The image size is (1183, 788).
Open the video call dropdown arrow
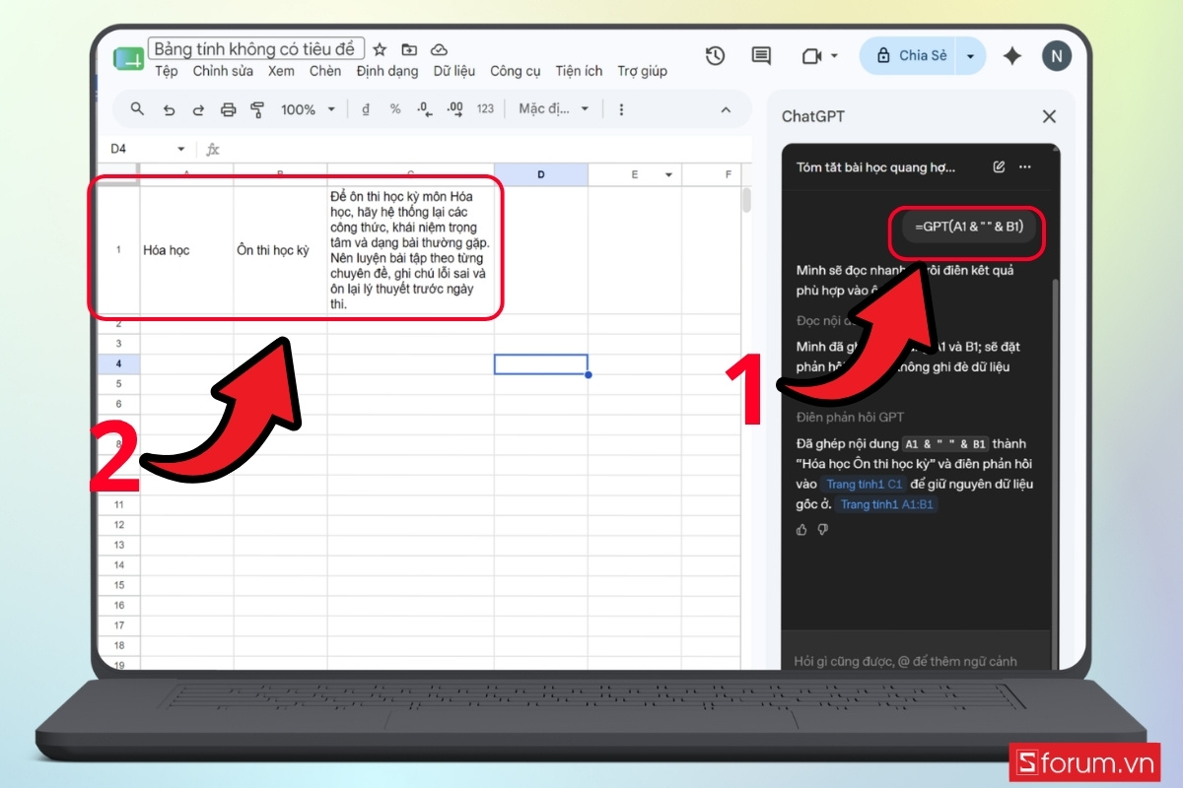coord(834,56)
